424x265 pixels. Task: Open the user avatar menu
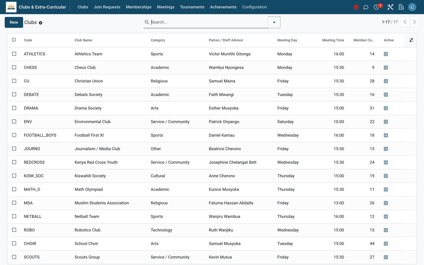coord(412,7)
